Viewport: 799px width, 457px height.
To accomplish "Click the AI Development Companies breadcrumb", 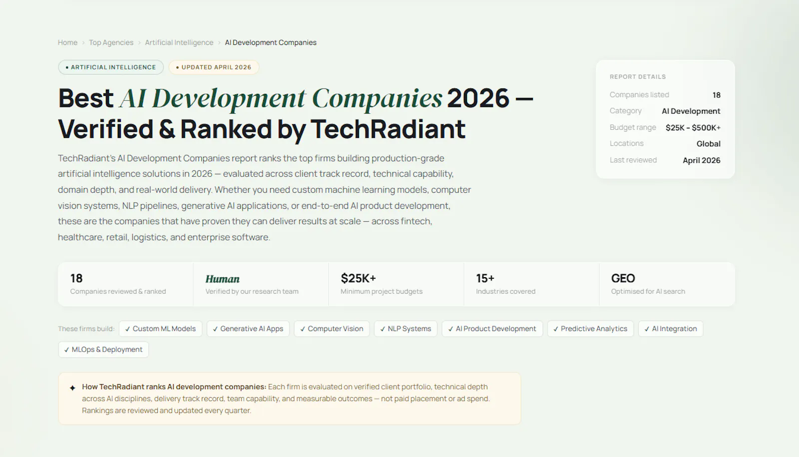I will [x=271, y=42].
